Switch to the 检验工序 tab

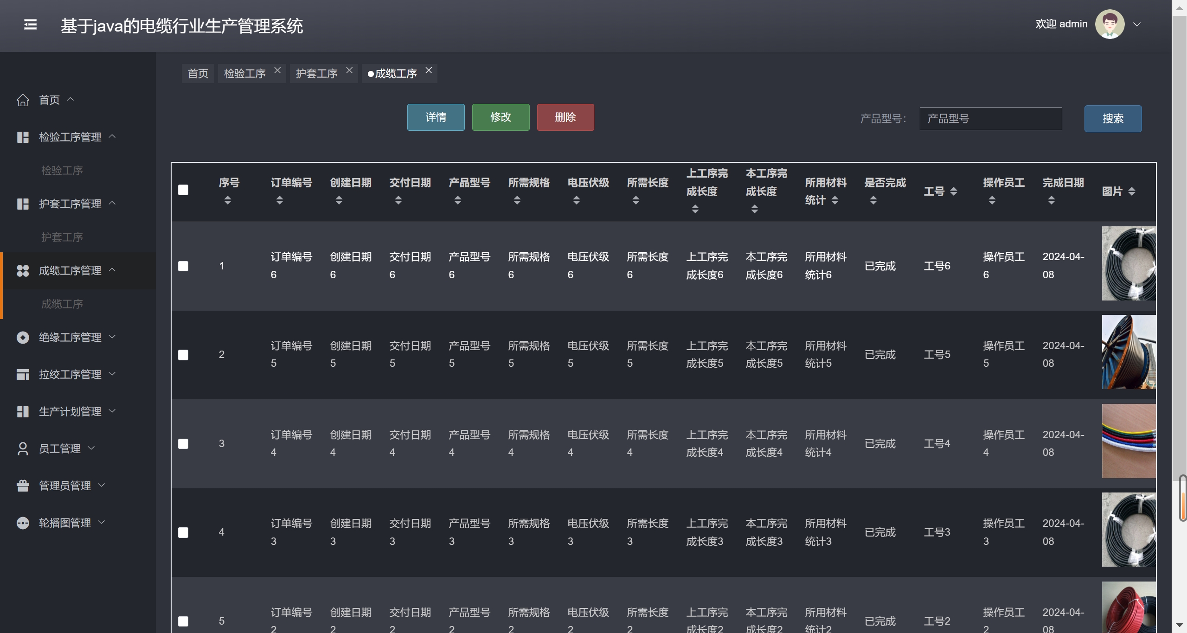[x=245, y=73]
